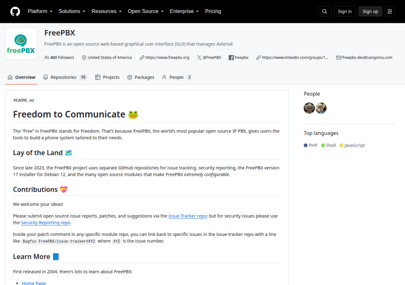Click the mail envelope icon
The height and width of the screenshot is (285, 405).
pyautogui.click(x=339, y=57)
